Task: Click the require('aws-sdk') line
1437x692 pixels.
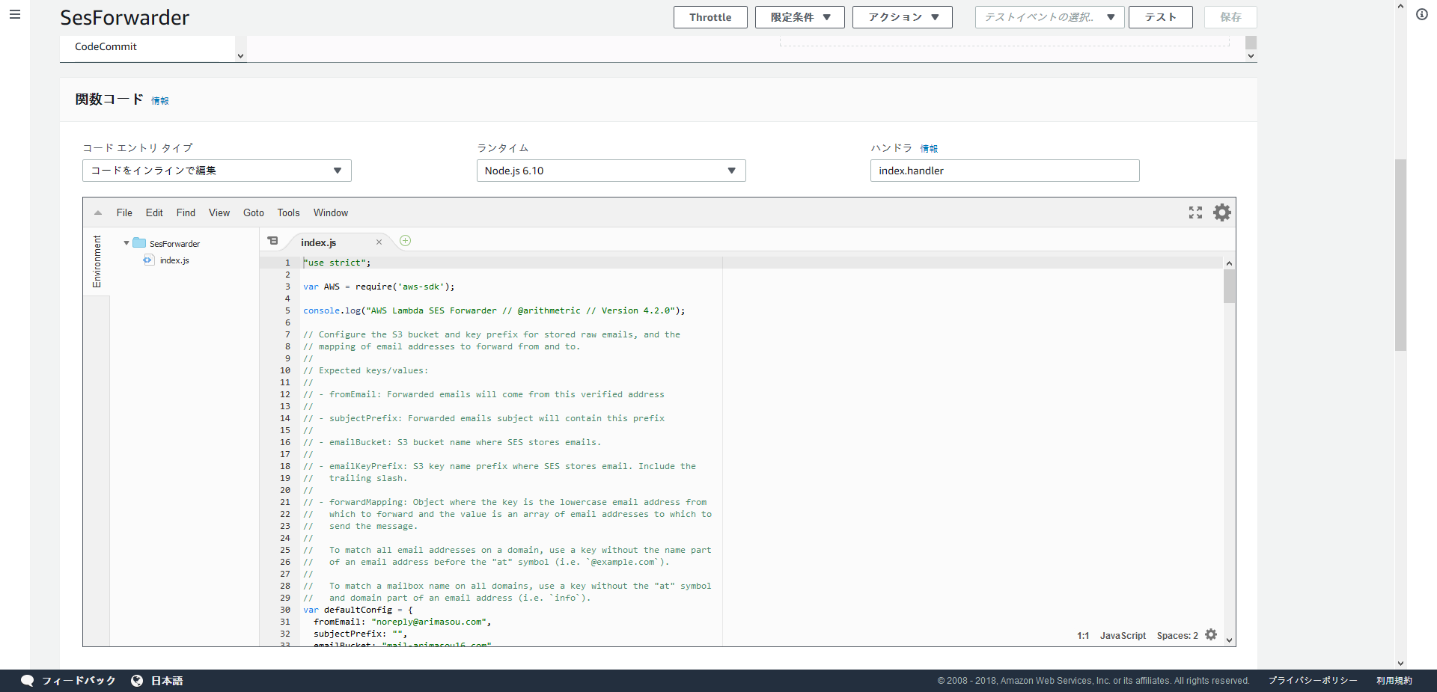Action: (x=379, y=287)
